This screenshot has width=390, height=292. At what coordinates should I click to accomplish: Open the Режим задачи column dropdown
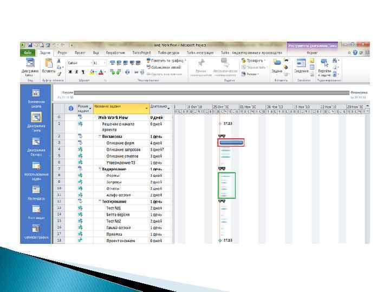click(90, 109)
